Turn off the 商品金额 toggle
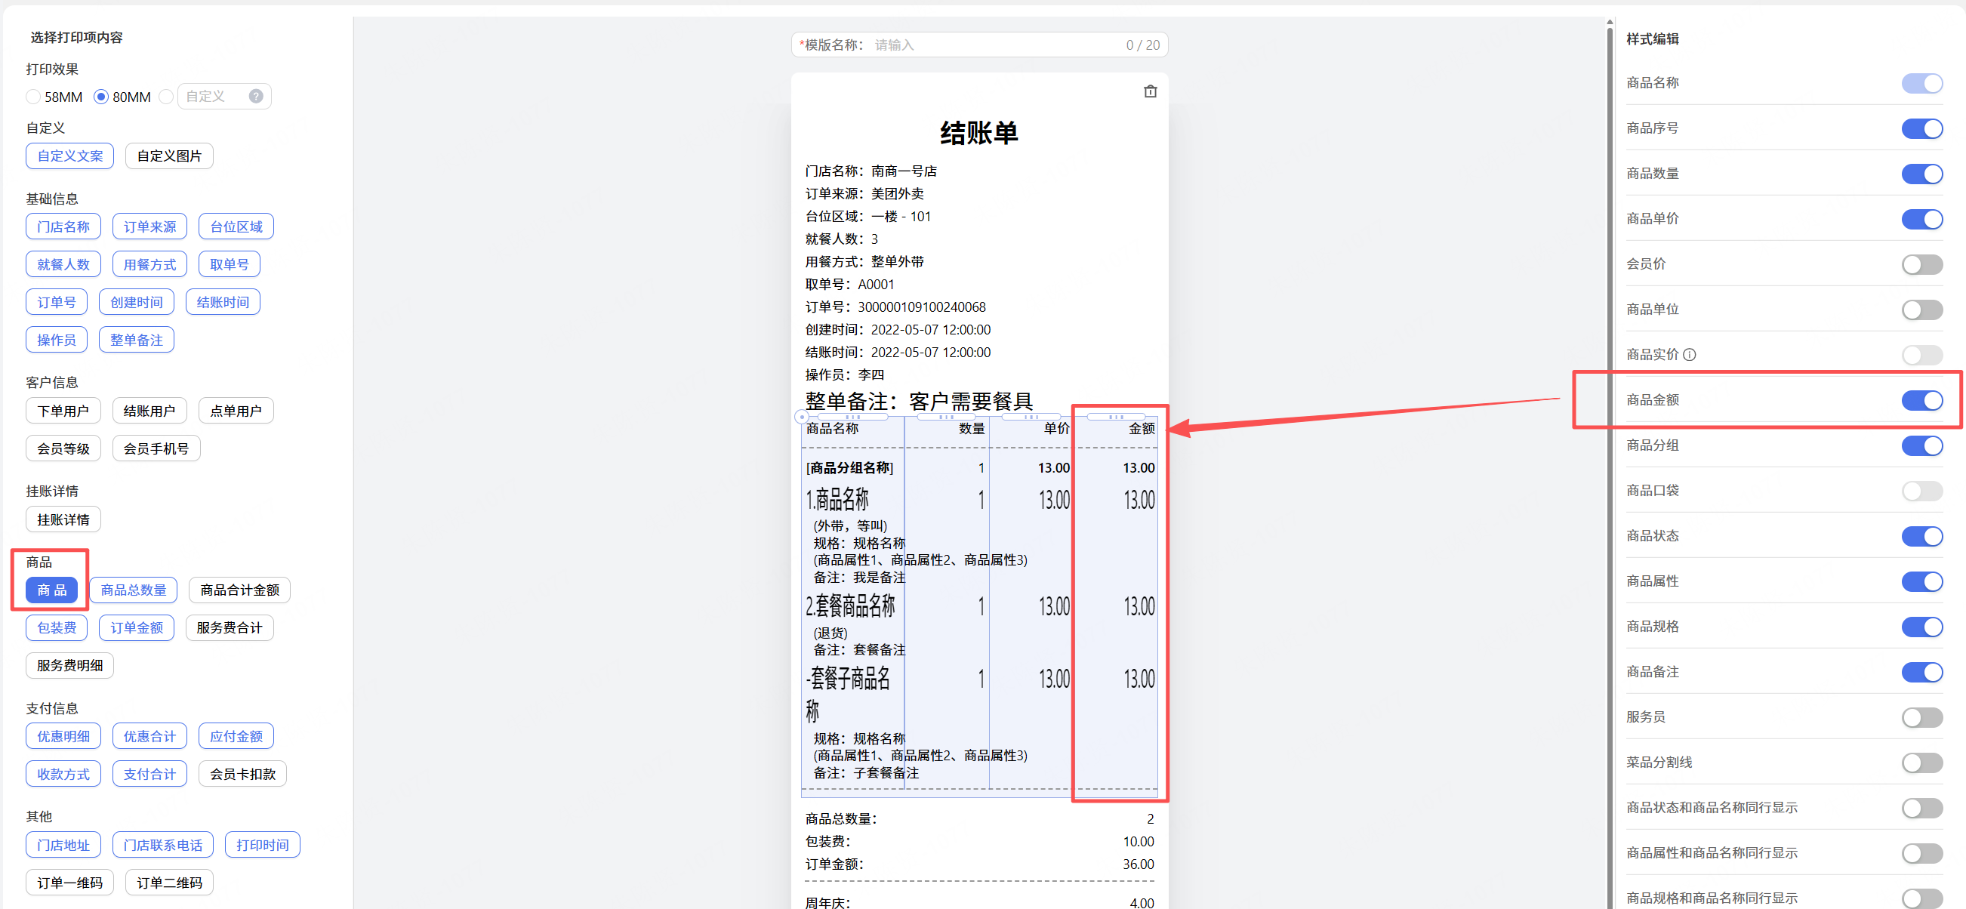The width and height of the screenshot is (1966, 909). (1921, 400)
